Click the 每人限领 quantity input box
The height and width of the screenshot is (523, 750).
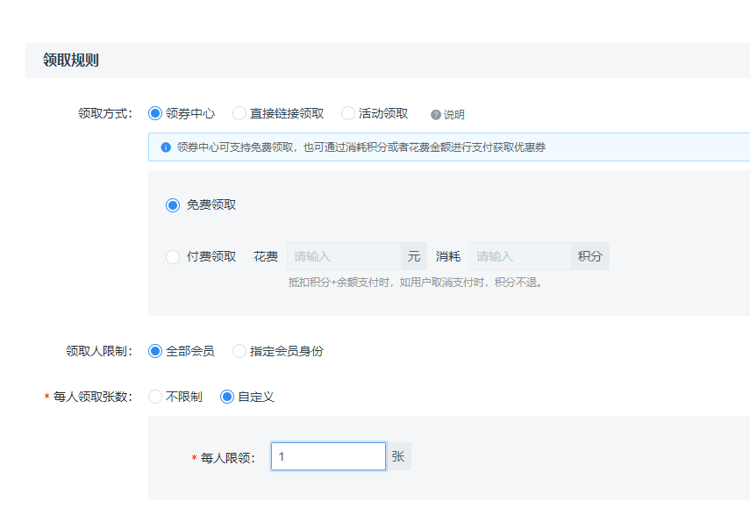pos(329,456)
